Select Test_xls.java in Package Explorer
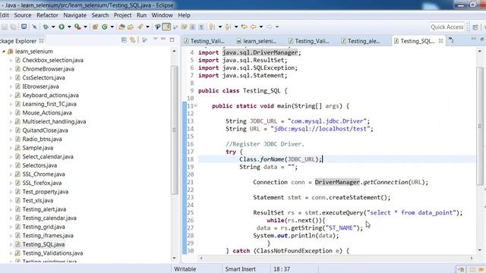486x273 pixels. (37, 200)
